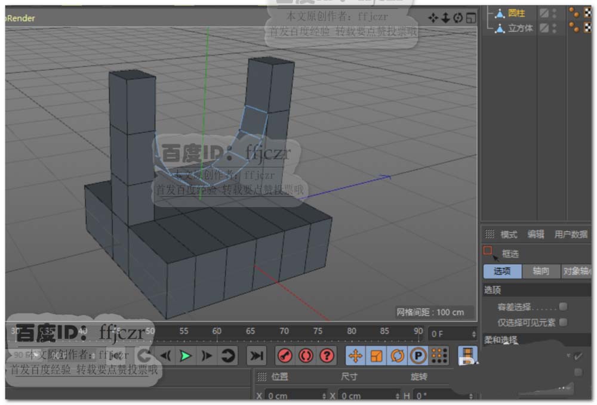Viewport: 597px width, 405px height.
Task: Select the 立方体 object icon in the object manager
Action: (500, 28)
